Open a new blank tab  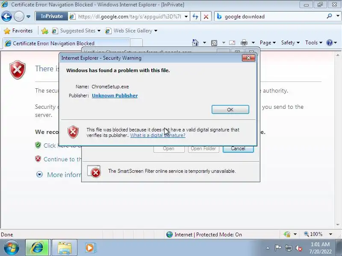click(136, 43)
